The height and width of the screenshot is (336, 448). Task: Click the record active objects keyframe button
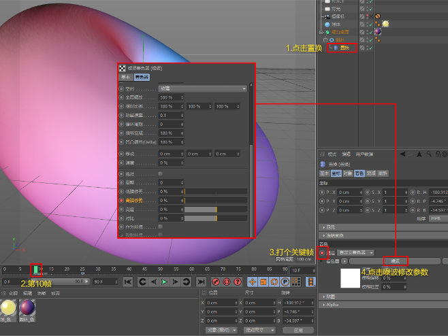coord(215,282)
